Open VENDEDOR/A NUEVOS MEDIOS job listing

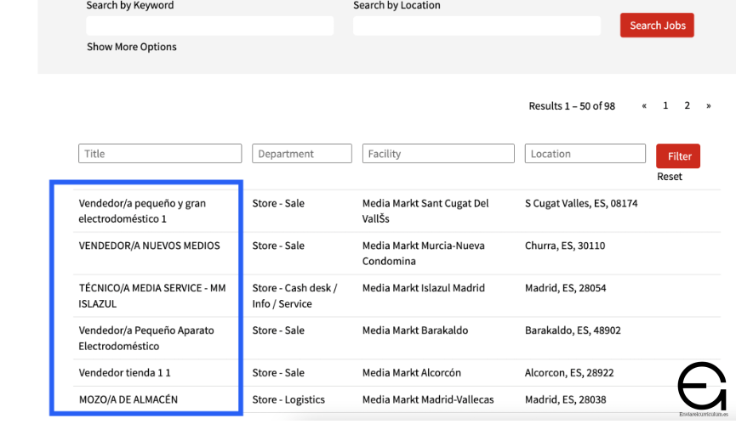(x=149, y=246)
